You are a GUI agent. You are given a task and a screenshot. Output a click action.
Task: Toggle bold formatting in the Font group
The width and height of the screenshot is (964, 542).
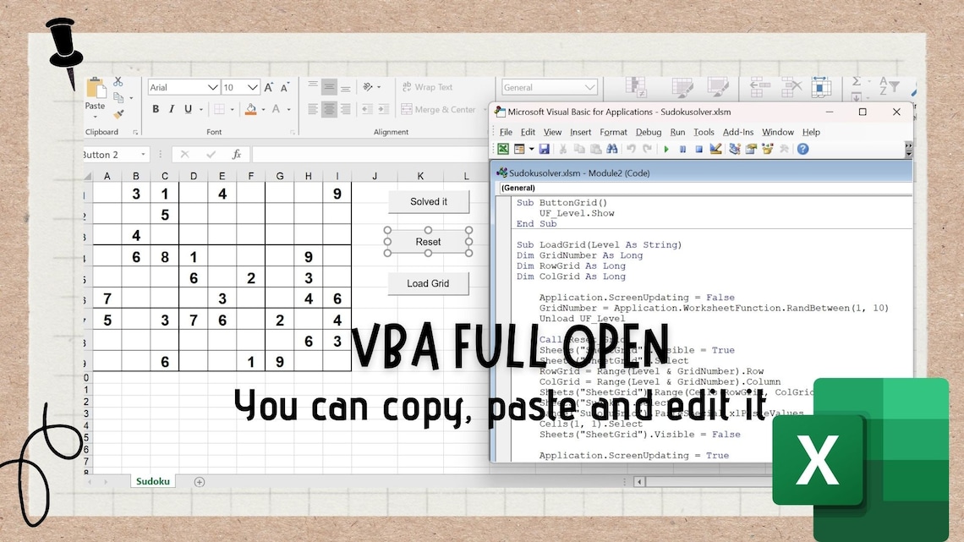tap(156, 109)
